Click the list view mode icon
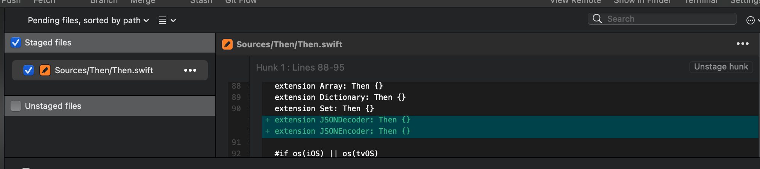Image resolution: width=760 pixels, height=169 pixels. [x=162, y=20]
